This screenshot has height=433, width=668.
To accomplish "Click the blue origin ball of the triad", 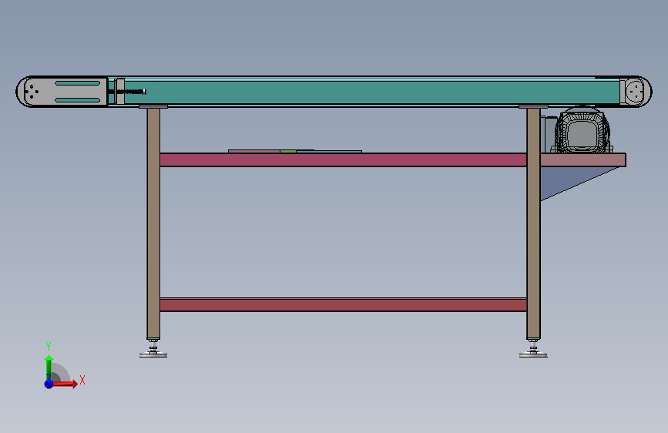I will click(x=49, y=384).
